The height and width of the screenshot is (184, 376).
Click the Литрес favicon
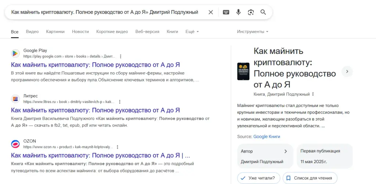point(15,99)
